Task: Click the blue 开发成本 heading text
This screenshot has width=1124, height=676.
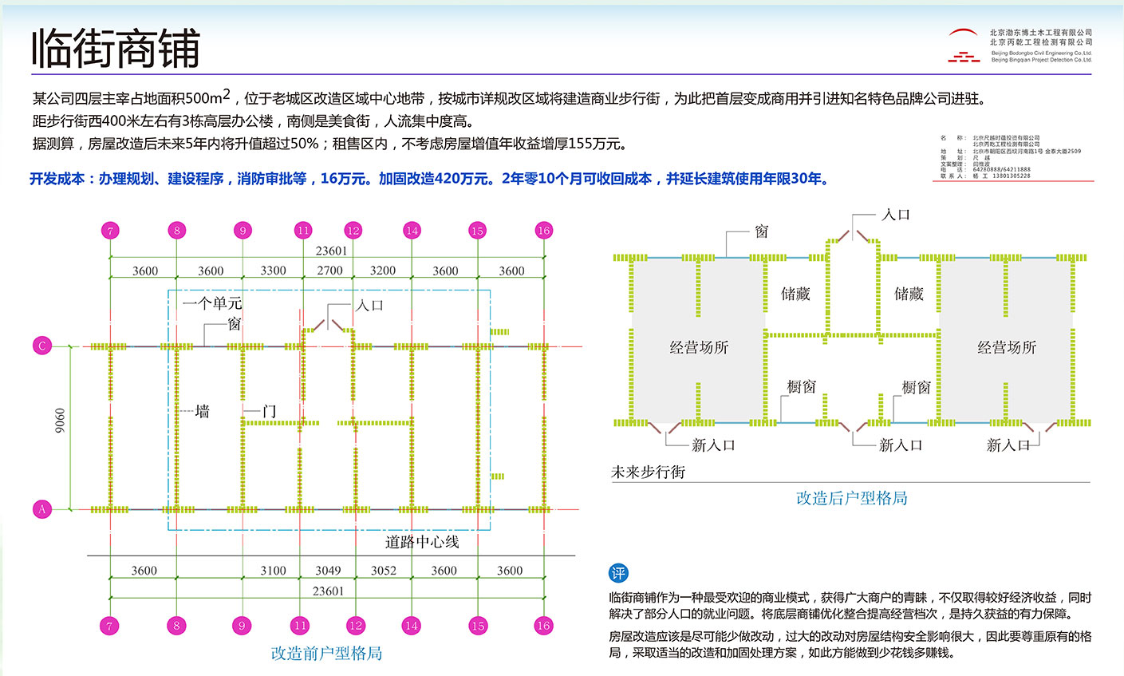Action: pos(62,179)
